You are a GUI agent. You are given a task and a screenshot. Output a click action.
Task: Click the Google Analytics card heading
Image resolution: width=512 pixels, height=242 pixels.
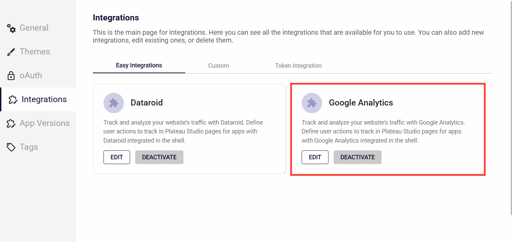[x=361, y=103]
